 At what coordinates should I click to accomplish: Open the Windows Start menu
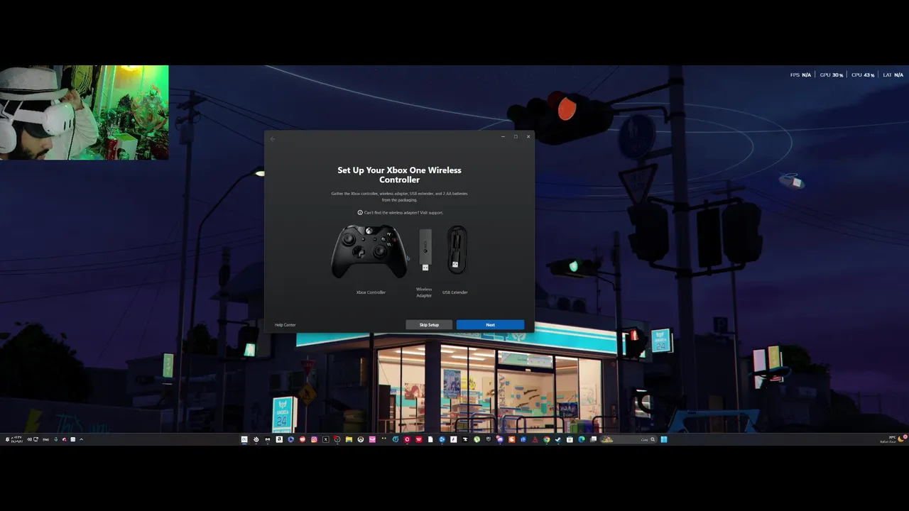664,439
